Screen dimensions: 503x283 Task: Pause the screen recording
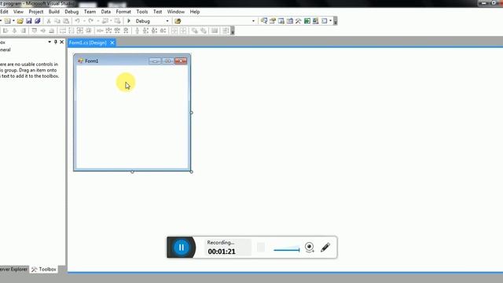click(x=182, y=248)
